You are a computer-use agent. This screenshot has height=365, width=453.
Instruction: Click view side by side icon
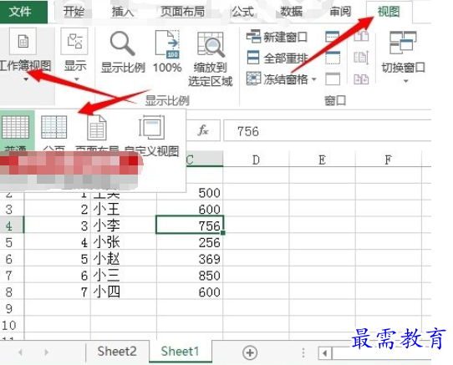[361, 37]
